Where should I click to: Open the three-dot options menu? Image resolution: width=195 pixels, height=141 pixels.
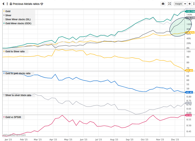point(7,4)
